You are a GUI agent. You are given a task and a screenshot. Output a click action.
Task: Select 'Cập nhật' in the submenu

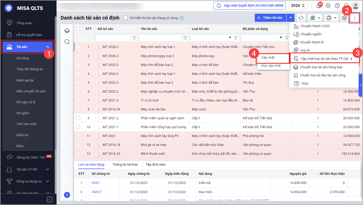pyautogui.click(x=268, y=58)
